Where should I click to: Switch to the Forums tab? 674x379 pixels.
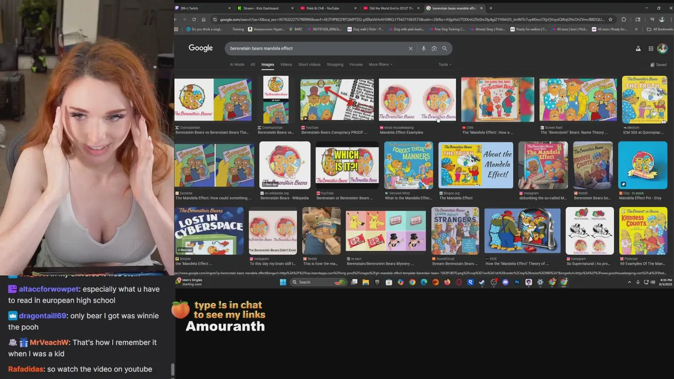tap(356, 65)
